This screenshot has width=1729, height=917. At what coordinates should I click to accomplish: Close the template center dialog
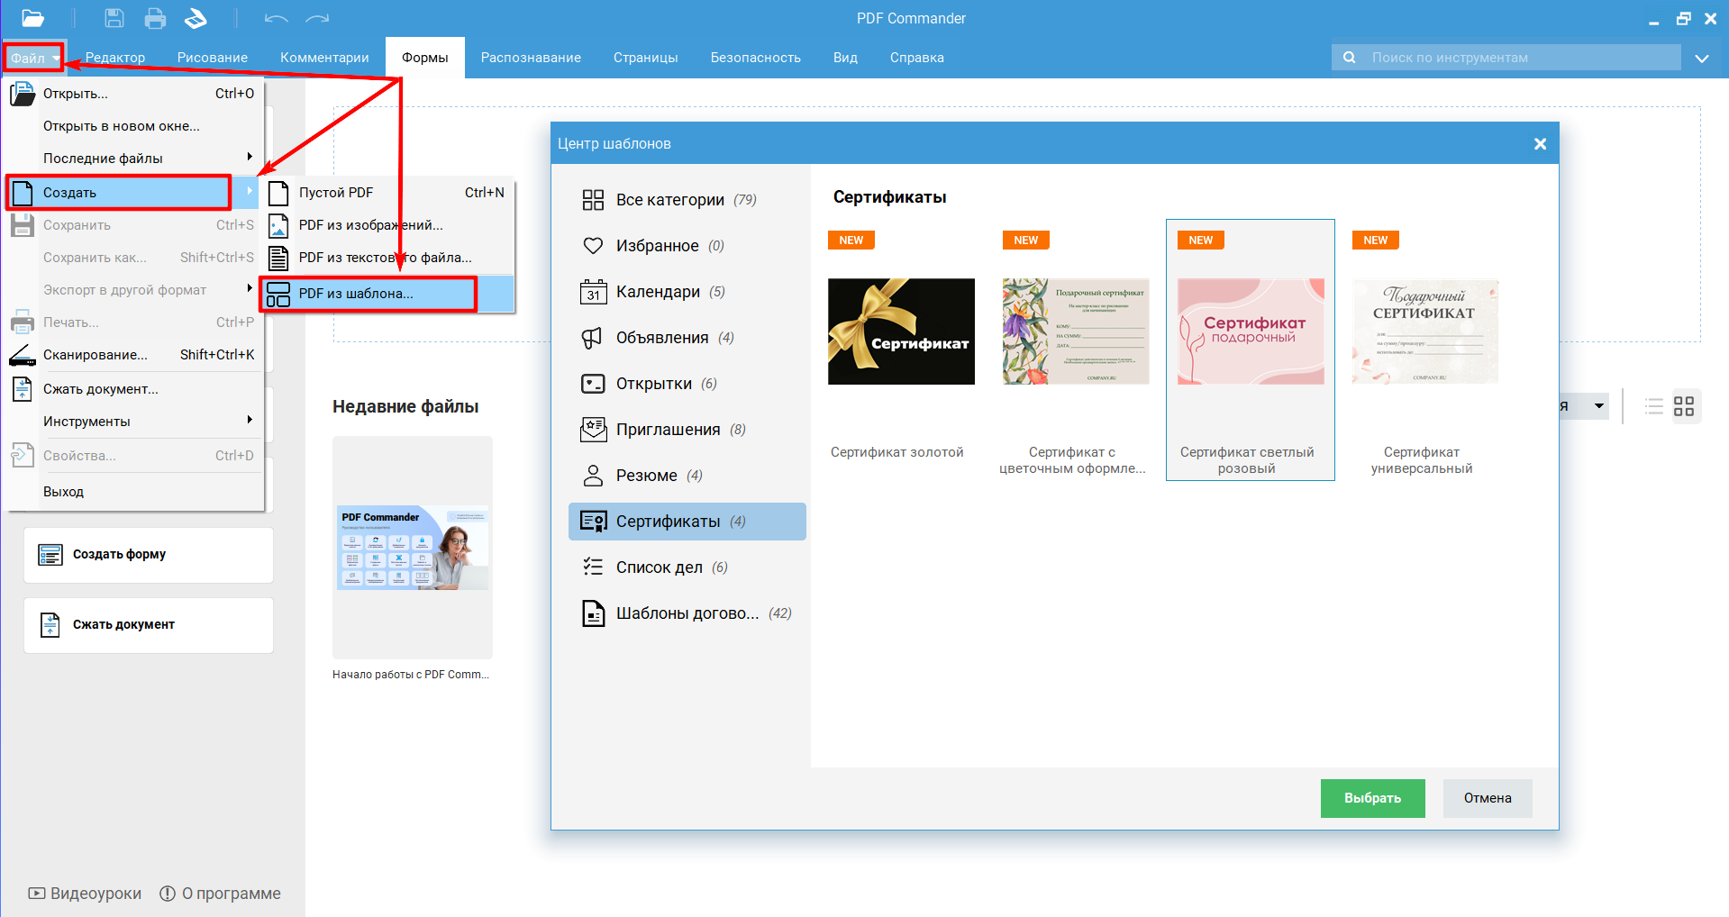tap(1540, 144)
